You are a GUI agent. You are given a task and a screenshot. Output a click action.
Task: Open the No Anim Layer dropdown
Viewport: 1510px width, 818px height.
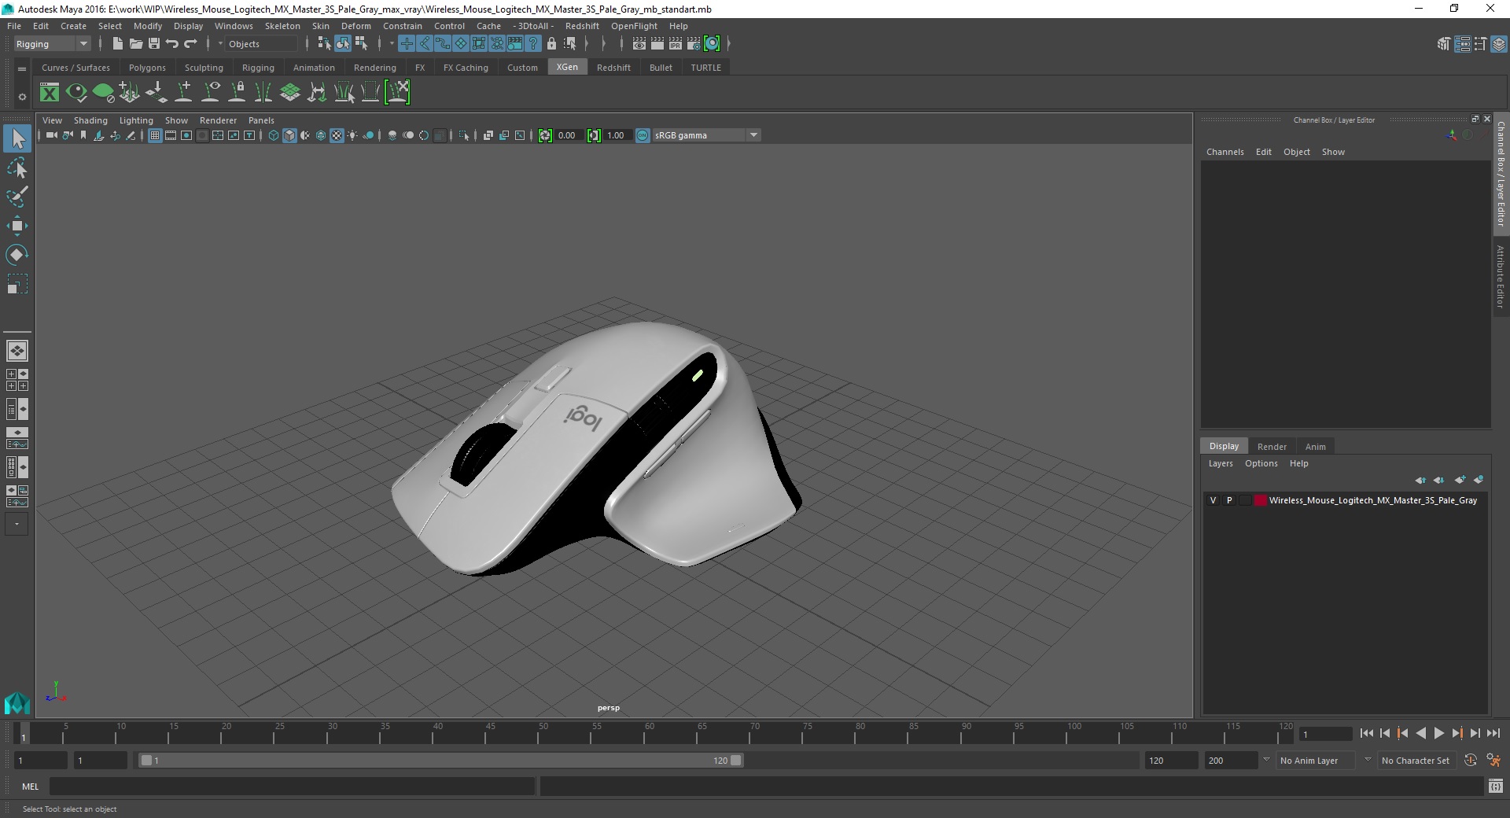[1317, 761]
